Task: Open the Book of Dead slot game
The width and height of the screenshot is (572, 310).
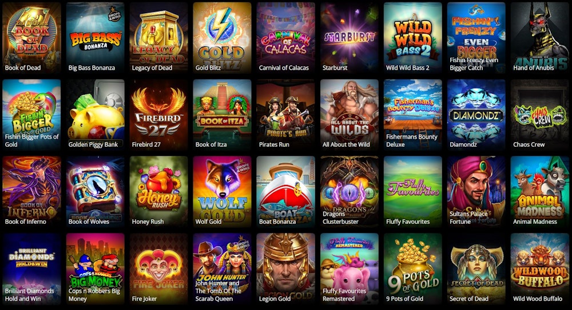Action: pyautogui.click(x=31, y=38)
